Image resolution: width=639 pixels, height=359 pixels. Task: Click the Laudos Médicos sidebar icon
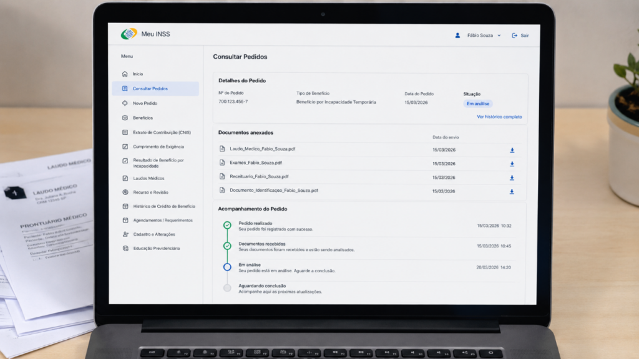click(125, 178)
